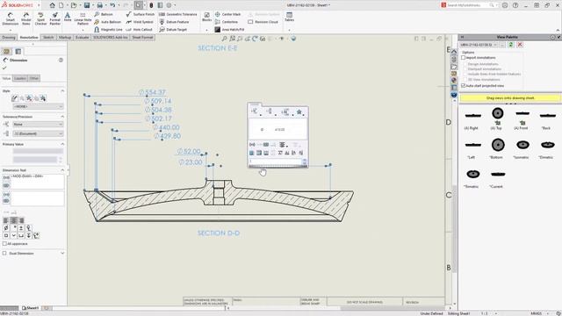The image size is (562, 316).
Task: Switch to the Sketch ribbon tab
Action: pos(48,38)
